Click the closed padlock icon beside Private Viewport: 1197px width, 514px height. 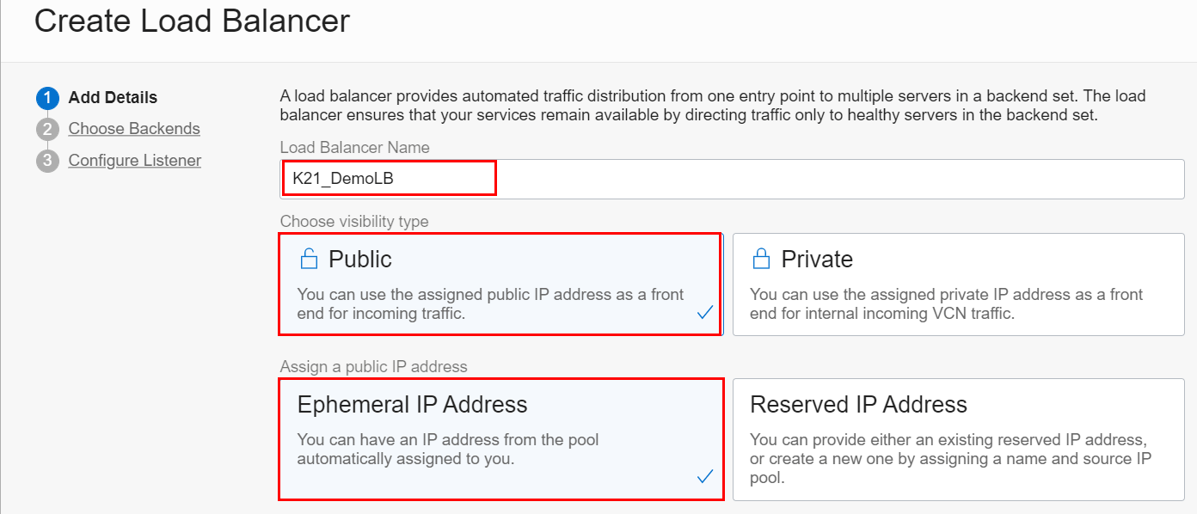(x=760, y=259)
